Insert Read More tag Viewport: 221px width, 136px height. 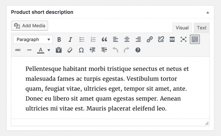click(172, 39)
